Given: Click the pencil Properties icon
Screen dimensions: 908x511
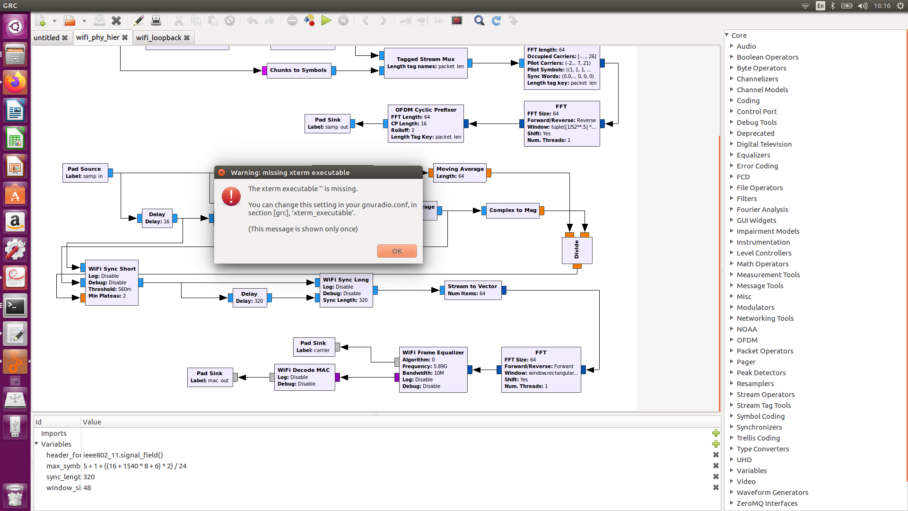Looking at the screenshot, I should pyautogui.click(x=139, y=21).
